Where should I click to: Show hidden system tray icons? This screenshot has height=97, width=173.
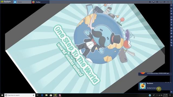click(157, 95)
